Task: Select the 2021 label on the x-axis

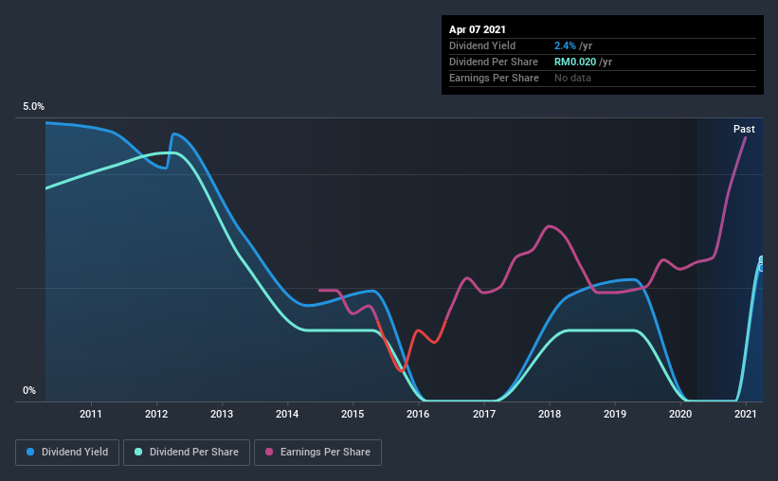Action: 746,414
